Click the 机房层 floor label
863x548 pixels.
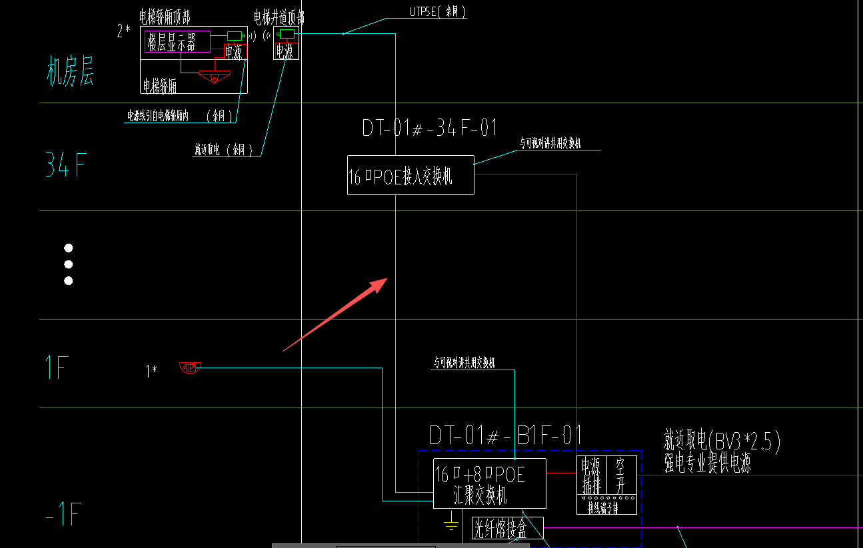click(x=70, y=71)
